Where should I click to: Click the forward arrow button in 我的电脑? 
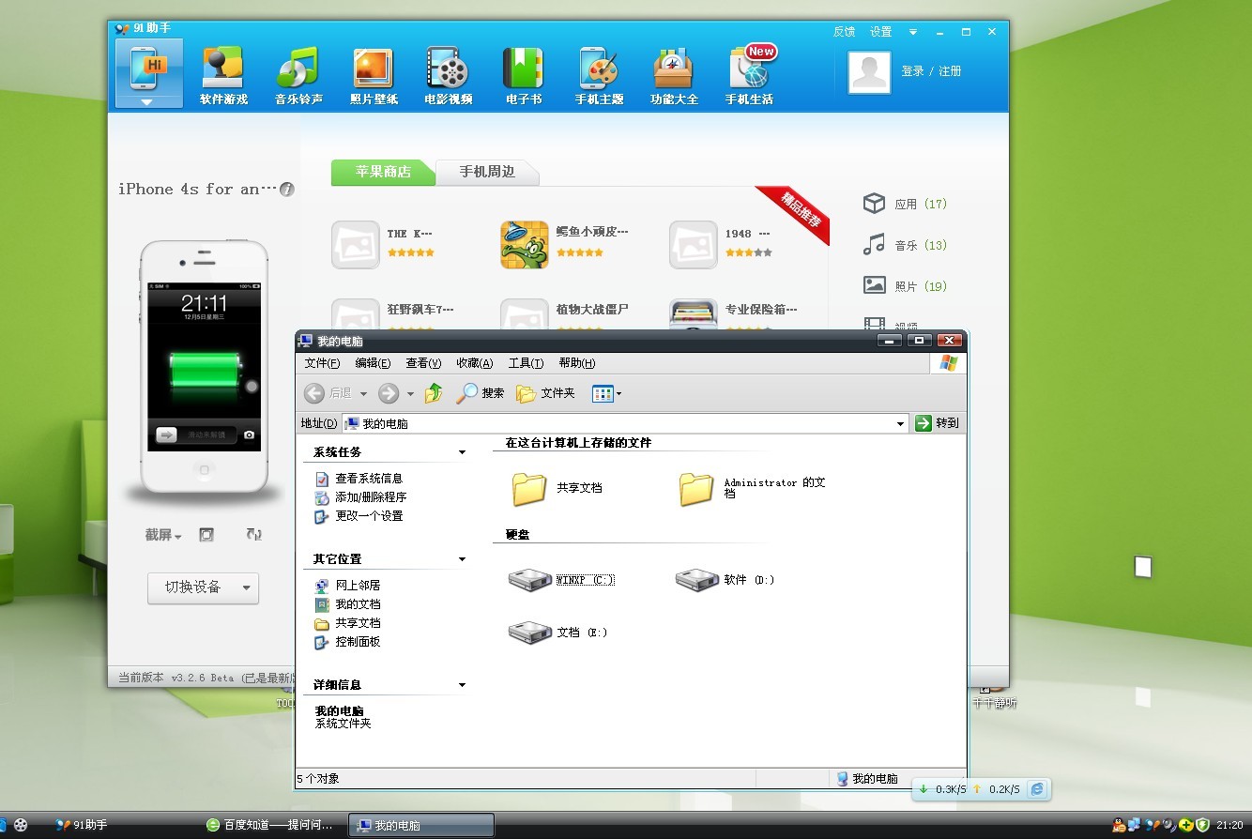pos(389,393)
